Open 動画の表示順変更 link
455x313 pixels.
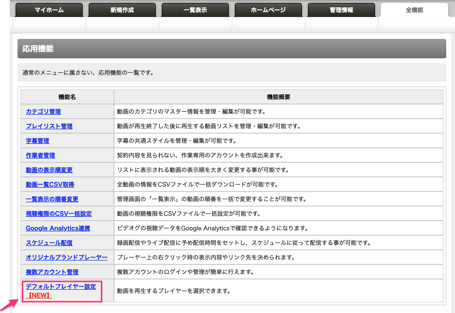(49, 170)
